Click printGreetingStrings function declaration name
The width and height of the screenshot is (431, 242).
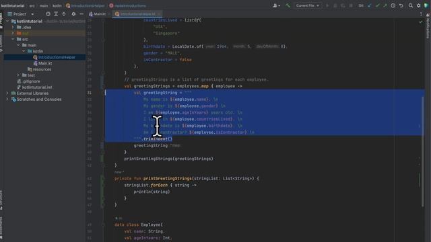point(167,179)
